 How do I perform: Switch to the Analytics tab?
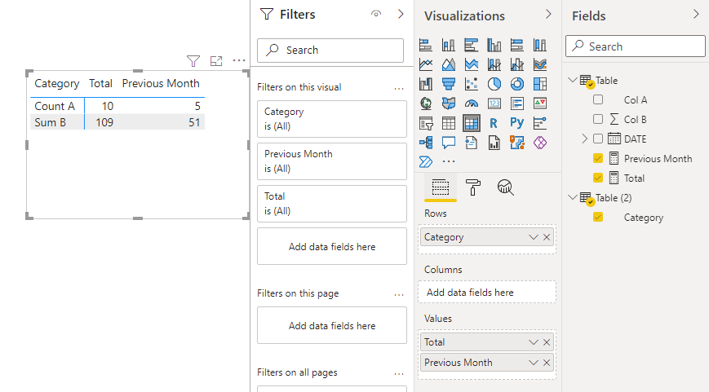pos(506,187)
